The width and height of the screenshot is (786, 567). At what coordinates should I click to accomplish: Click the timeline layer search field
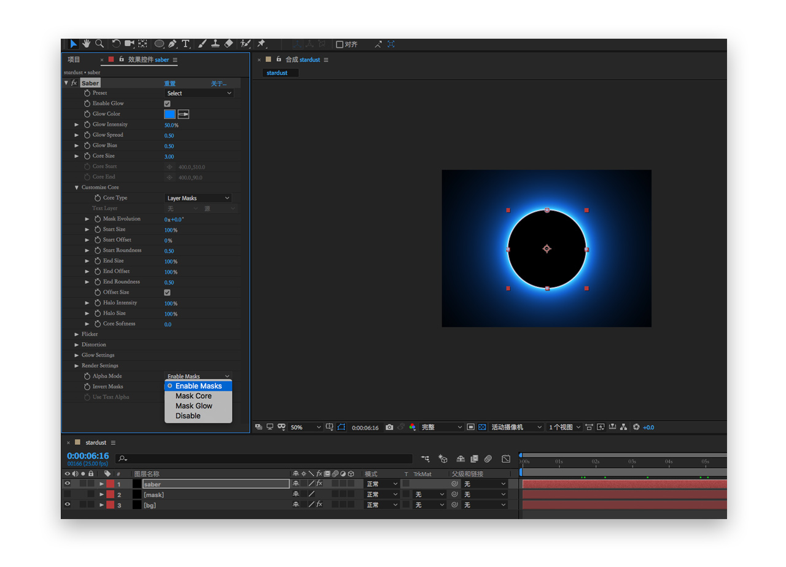(264, 458)
